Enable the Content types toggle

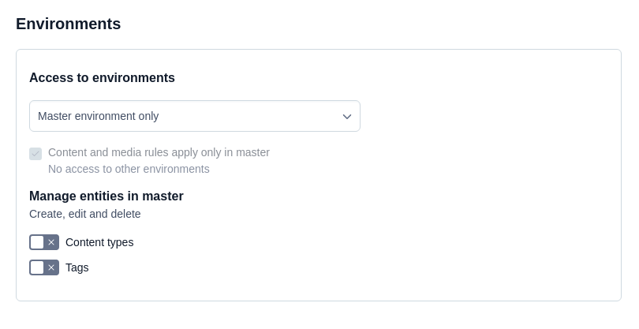[44, 242]
